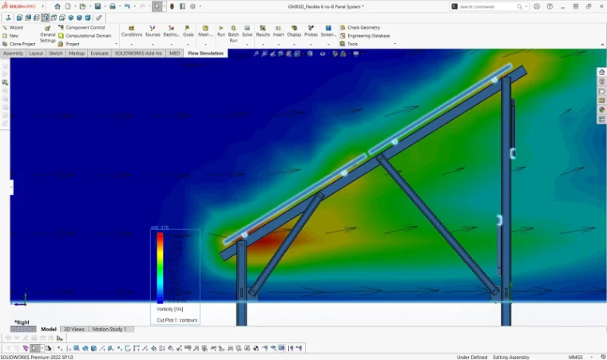The width and height of the screenshot is (607, 360).
Task: Save the assembly with the floppy disk icon
Action: (x=98, y=6)
